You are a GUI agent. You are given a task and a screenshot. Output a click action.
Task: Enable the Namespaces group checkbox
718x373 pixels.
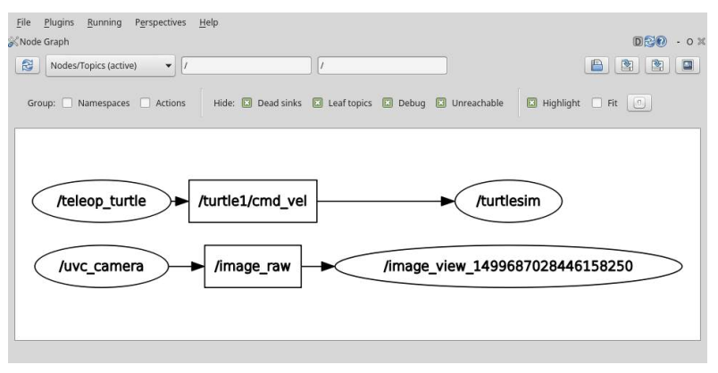point(67,103)
